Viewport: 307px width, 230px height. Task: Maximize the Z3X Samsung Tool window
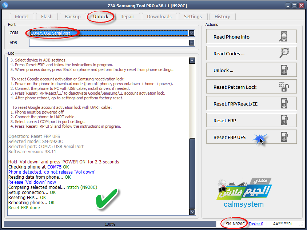pyautogui.click(x=295, y=5)
